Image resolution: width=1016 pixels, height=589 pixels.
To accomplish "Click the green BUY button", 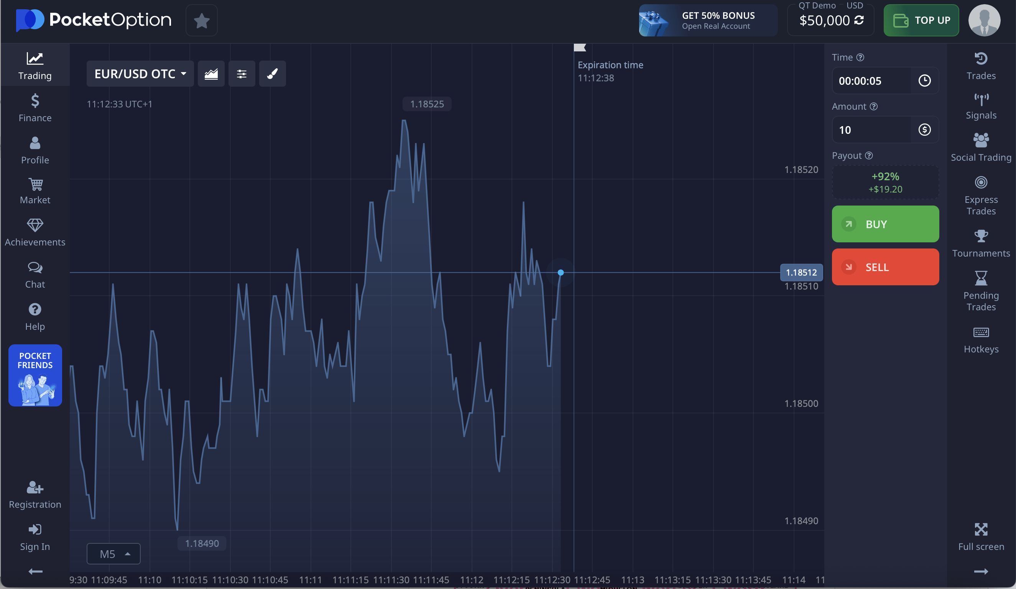I will click(x=885, y=224).
